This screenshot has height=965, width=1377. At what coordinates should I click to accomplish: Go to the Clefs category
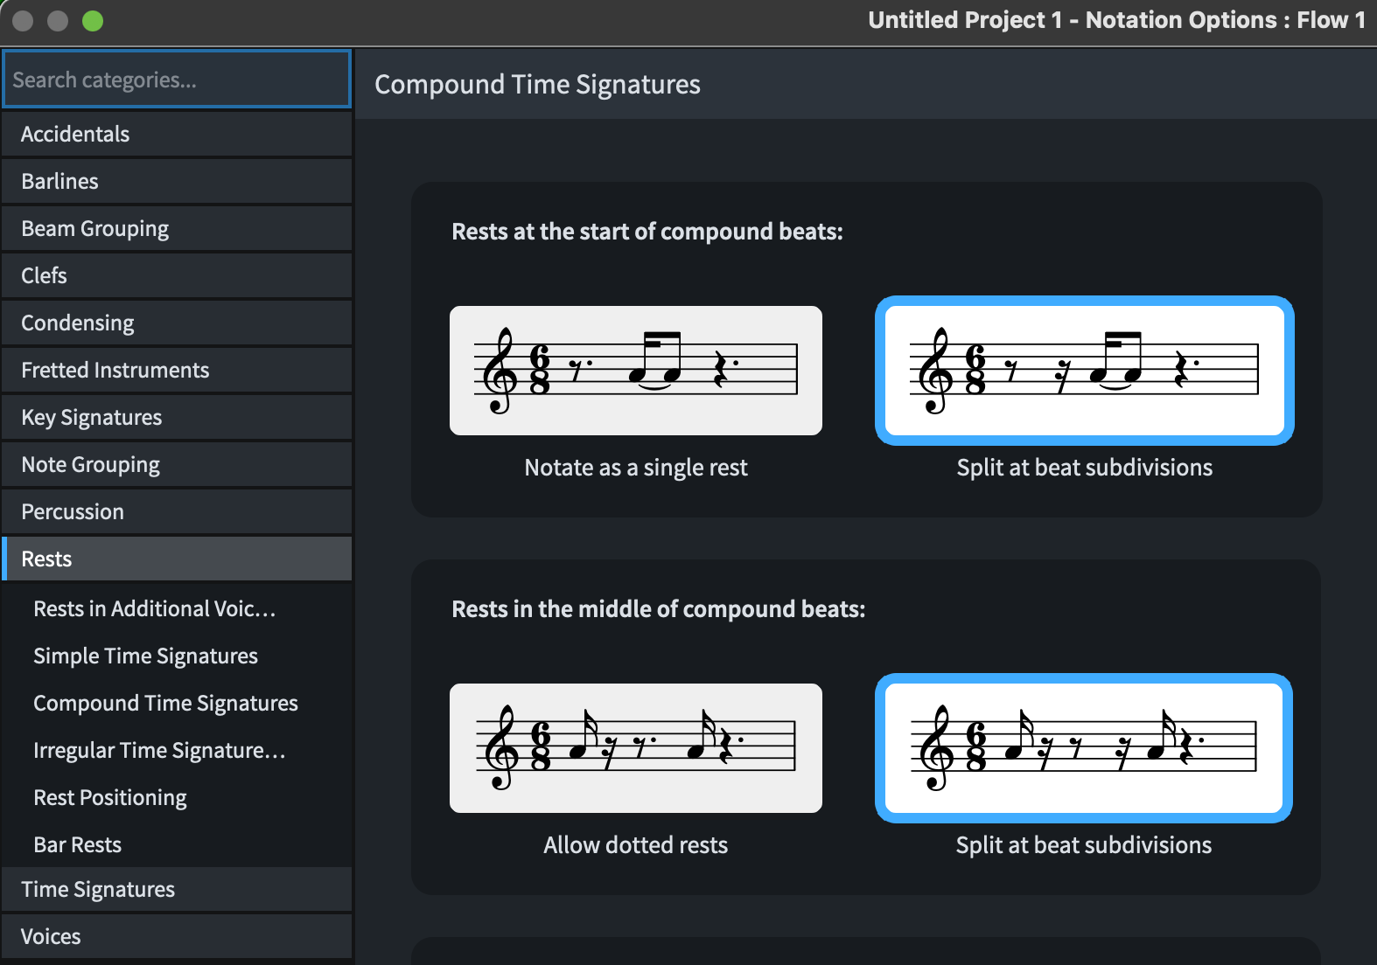[x=177, y=275]
